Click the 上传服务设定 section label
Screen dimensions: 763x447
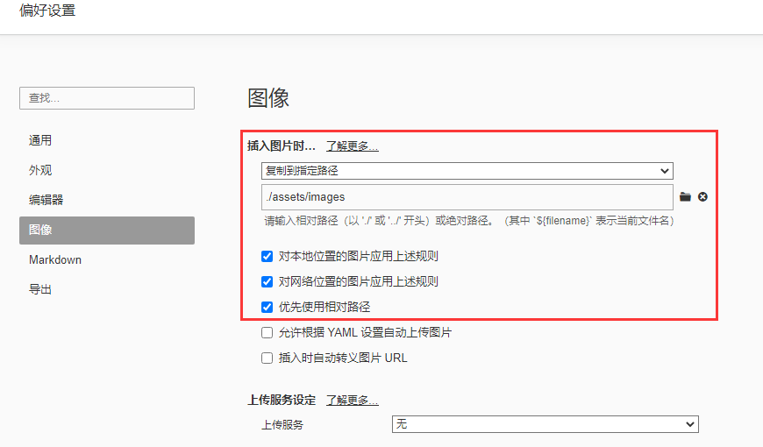[x=282, y=401]
